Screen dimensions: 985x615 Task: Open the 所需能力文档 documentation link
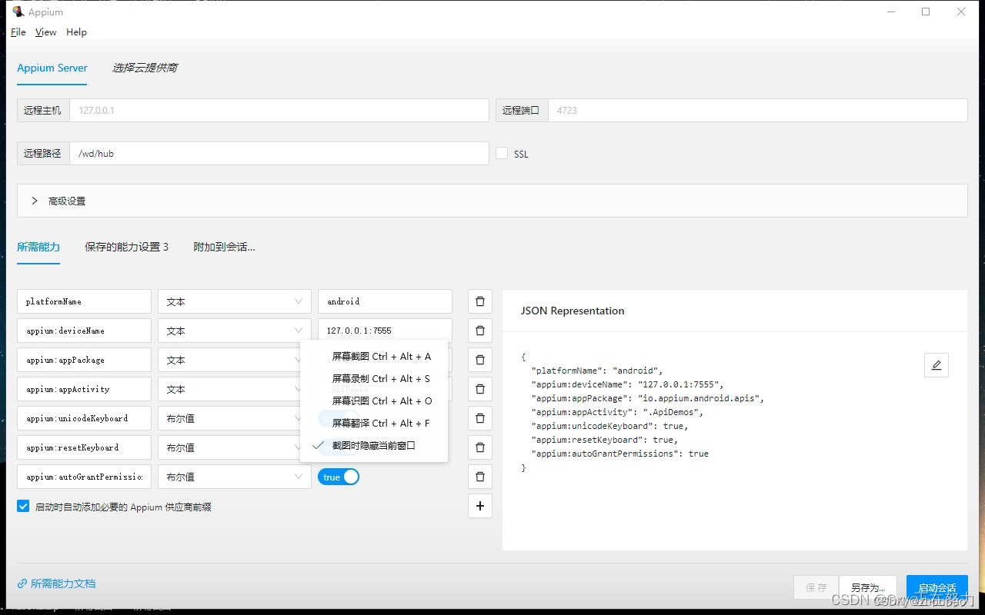tap(57, 583)
